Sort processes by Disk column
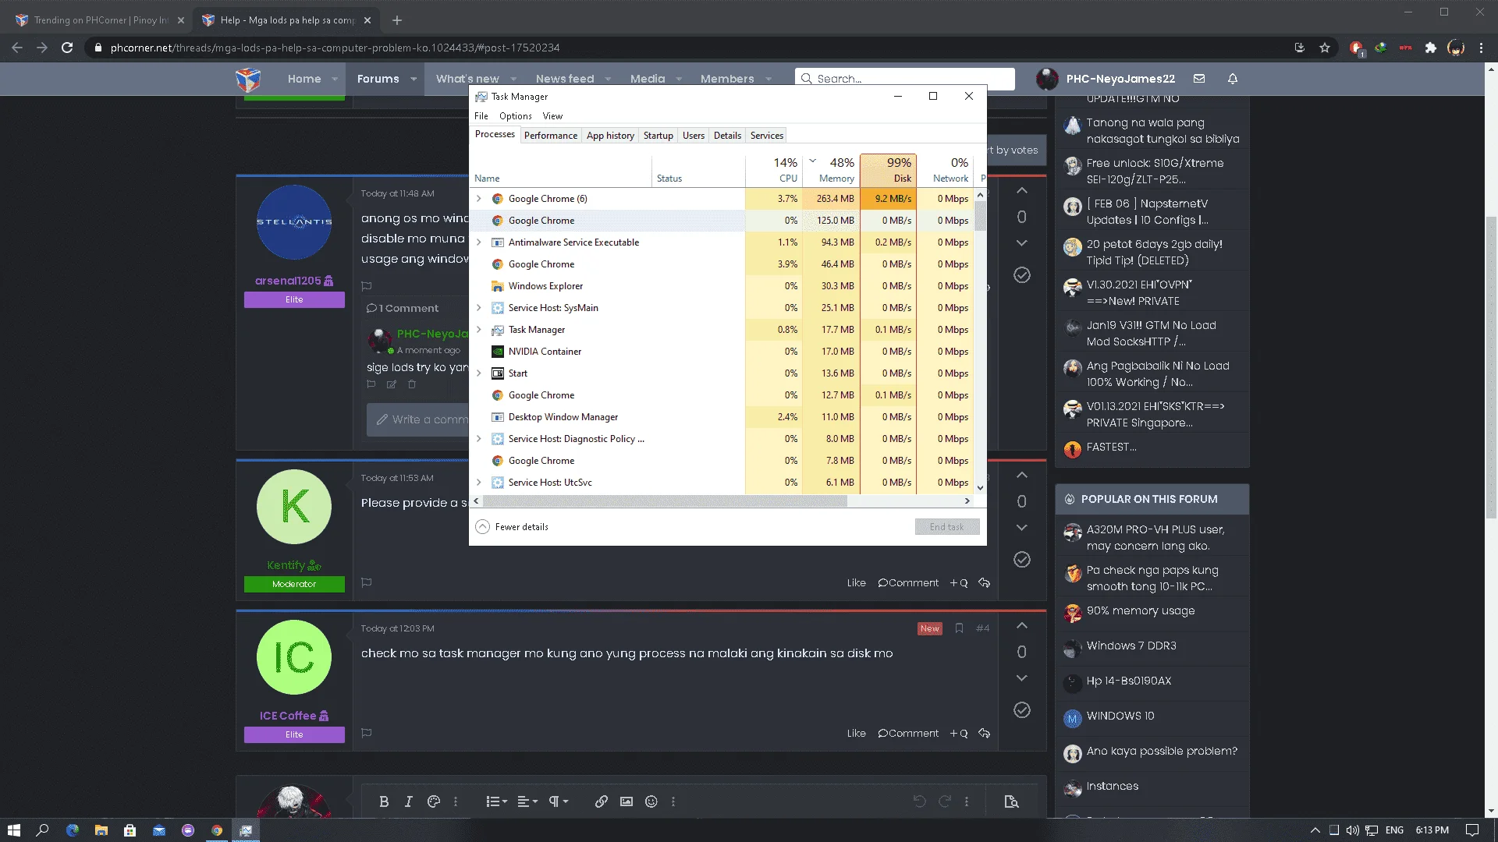Image resolution: width=1498 pixels, height=842 pixels. pos(888,171)
